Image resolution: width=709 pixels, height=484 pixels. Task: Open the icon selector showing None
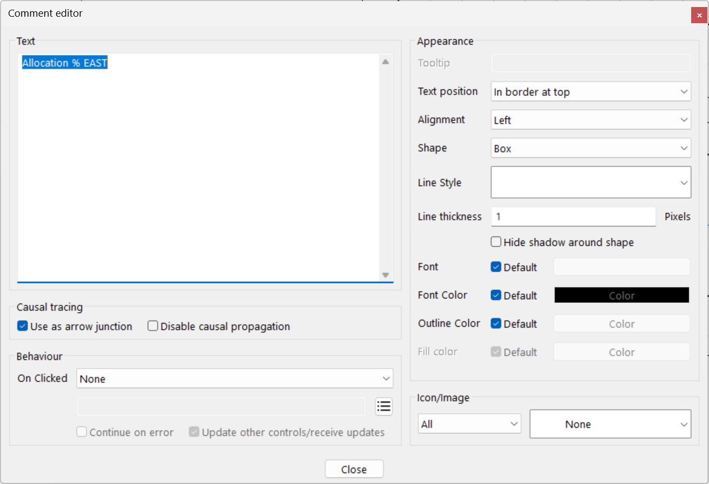tap(610, 424)
